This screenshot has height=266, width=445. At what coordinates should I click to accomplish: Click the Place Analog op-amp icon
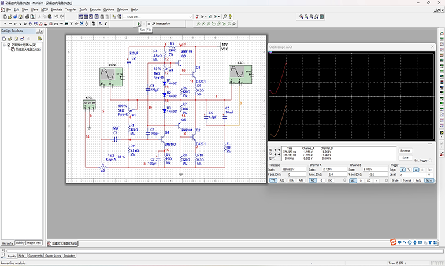coord(25,24)
